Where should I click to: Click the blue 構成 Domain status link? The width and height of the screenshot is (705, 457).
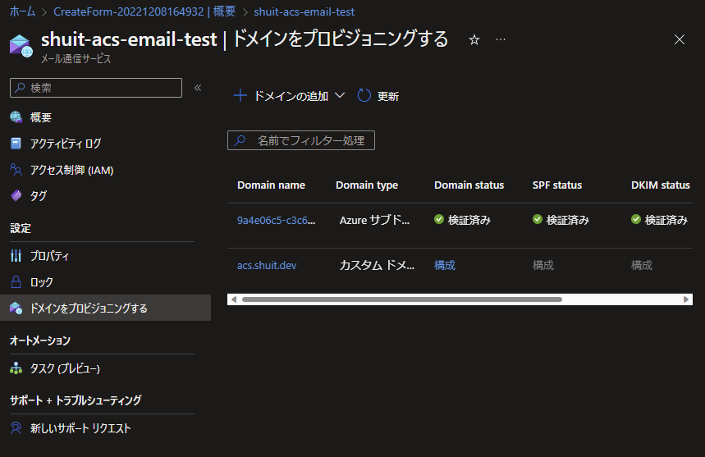tap(444, 266)
